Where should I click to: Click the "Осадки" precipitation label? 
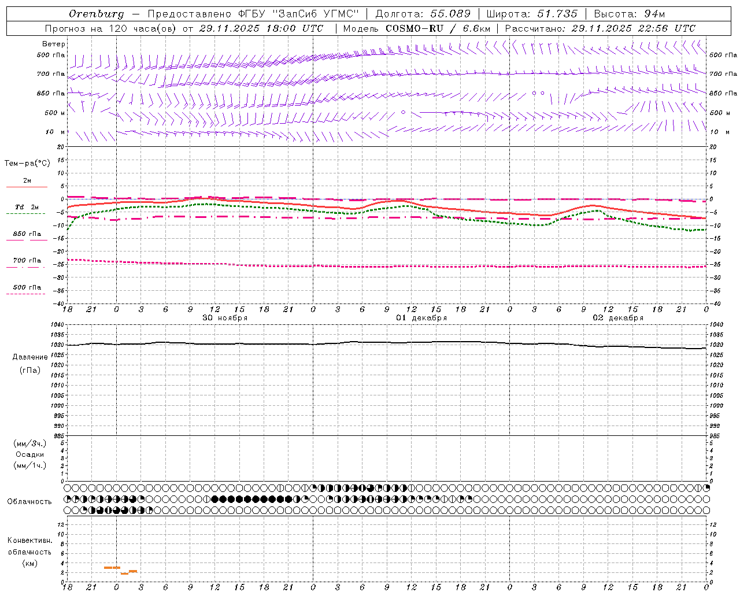click(x=30, y=454)
